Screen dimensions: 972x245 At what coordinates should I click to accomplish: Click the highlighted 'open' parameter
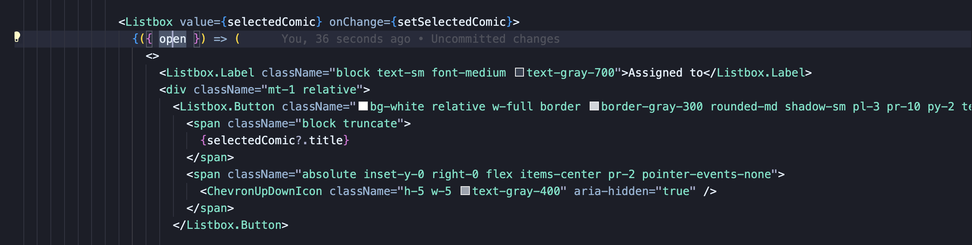(x=173, y=39)
